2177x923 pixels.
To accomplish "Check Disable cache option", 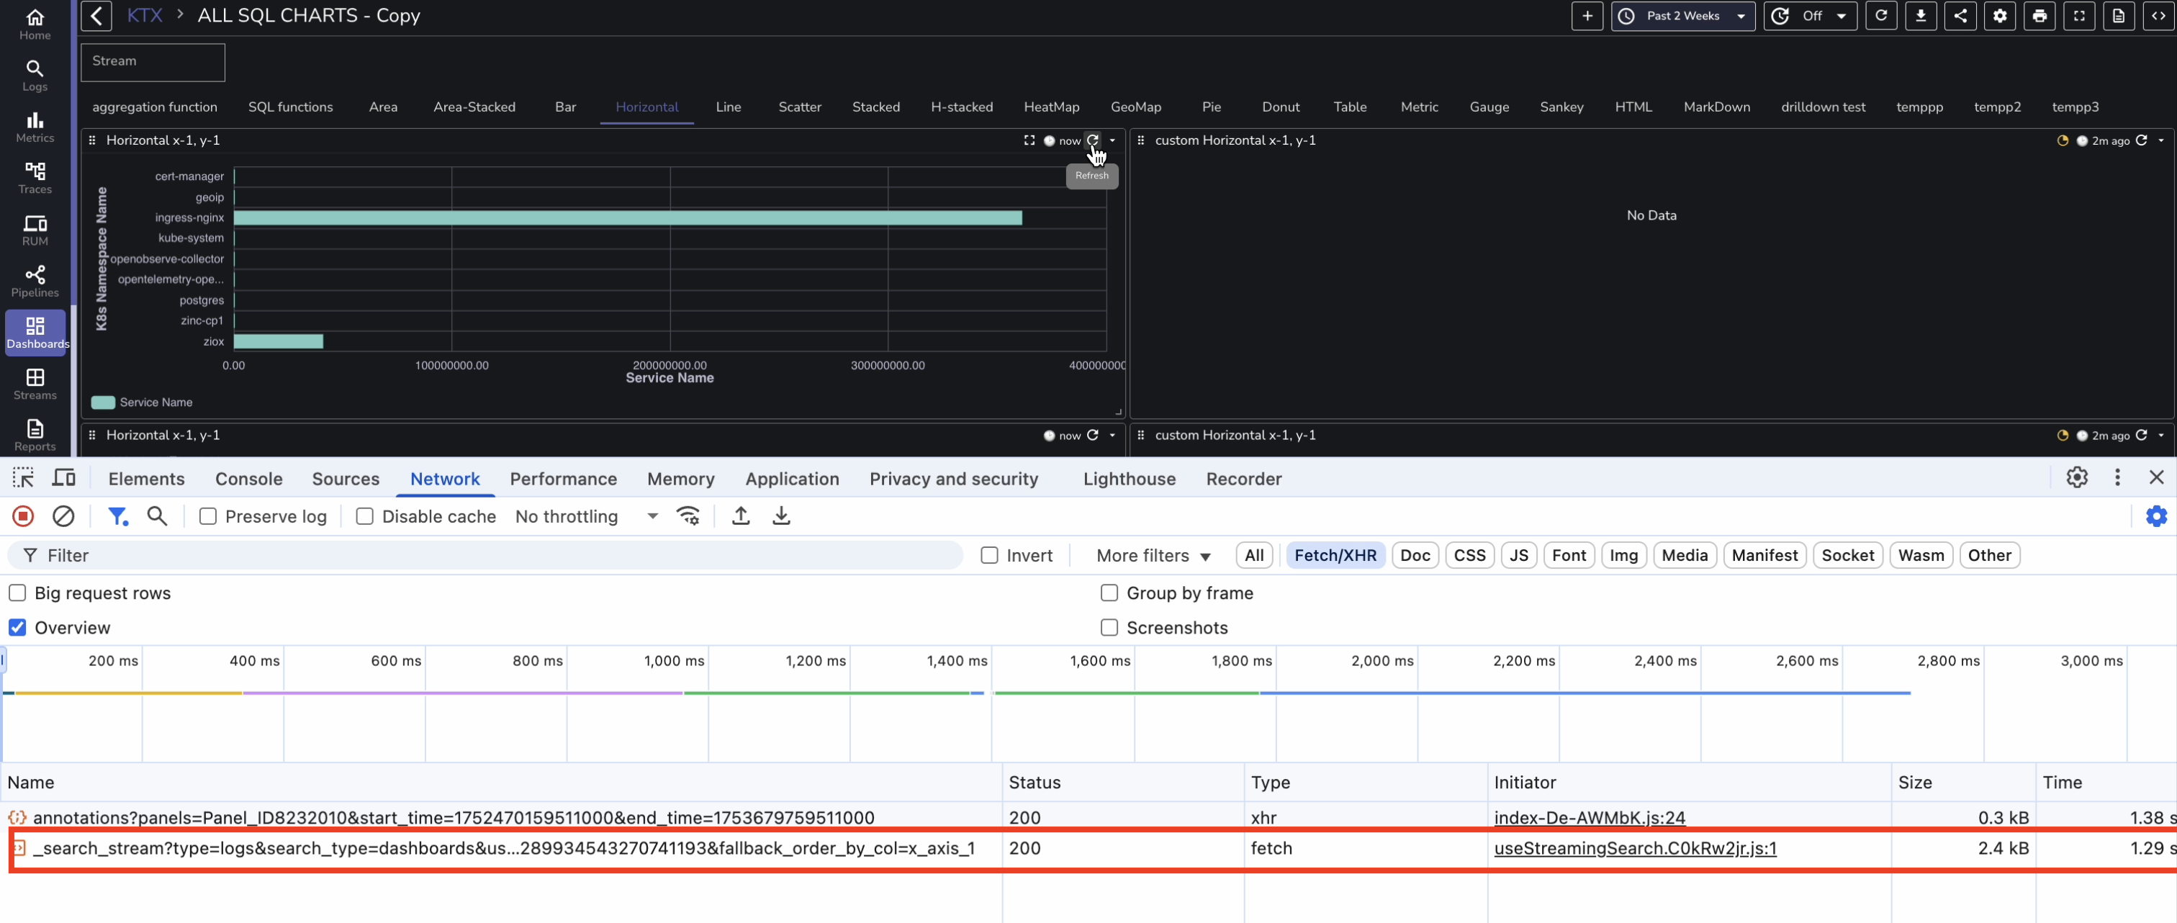I will pyautogui.click(x=364, y=516).
